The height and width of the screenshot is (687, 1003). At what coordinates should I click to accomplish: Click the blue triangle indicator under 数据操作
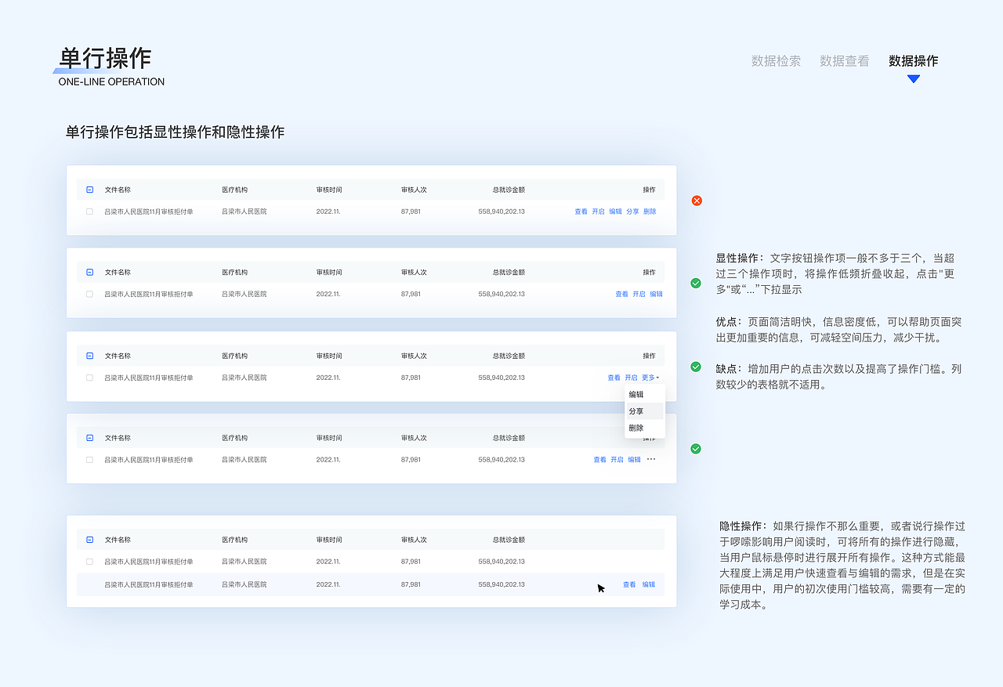(914, 78)
